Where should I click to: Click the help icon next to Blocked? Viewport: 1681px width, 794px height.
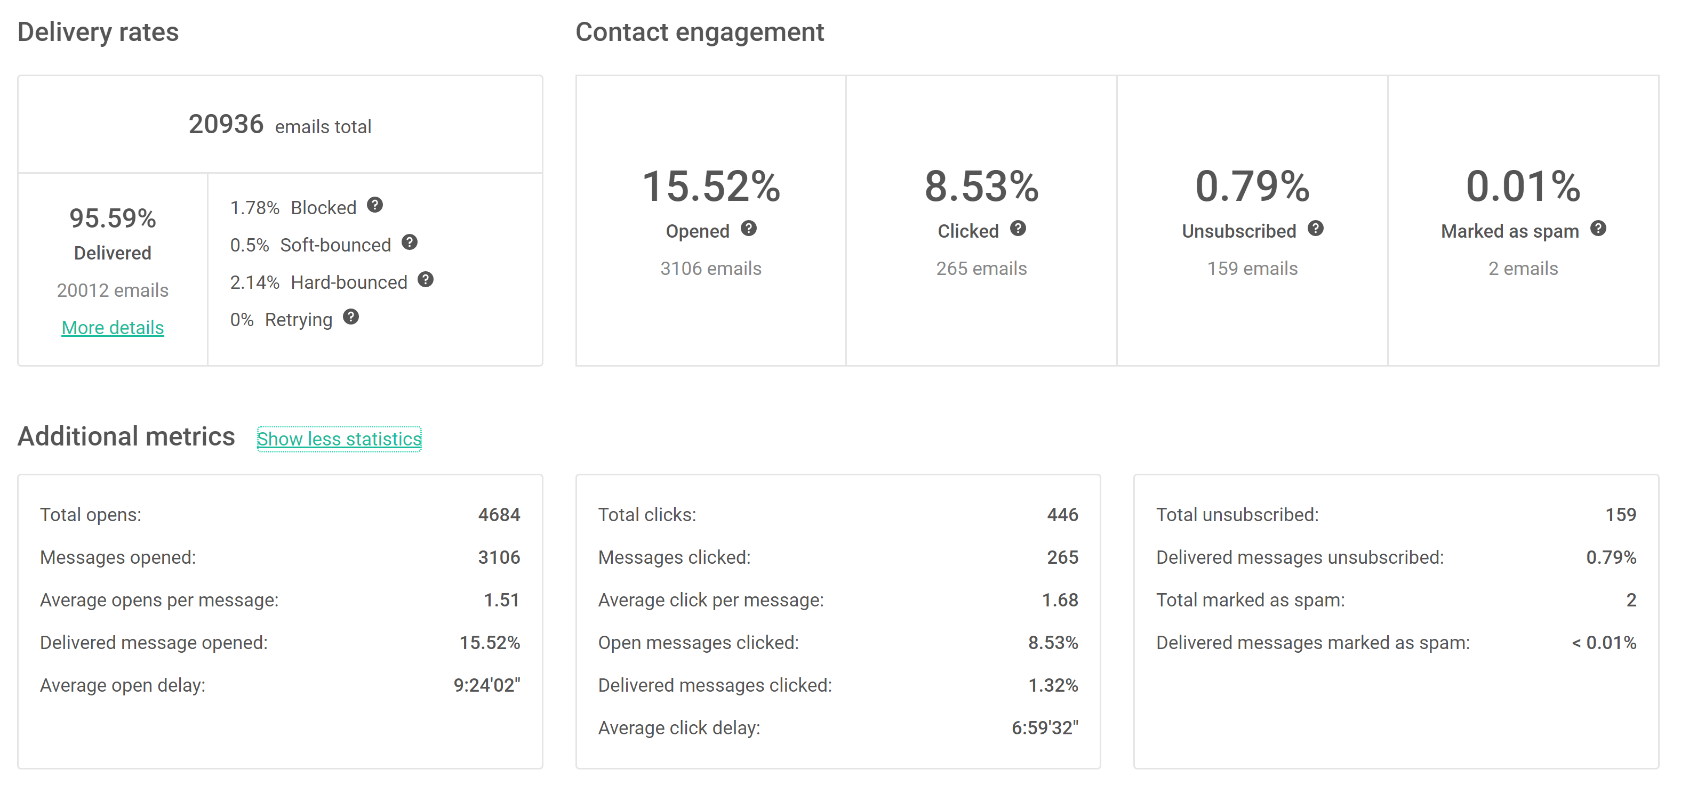tap(374, 205)
